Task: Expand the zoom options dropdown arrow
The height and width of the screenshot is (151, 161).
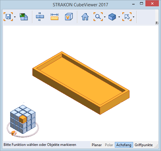Action: click(105, 17)
